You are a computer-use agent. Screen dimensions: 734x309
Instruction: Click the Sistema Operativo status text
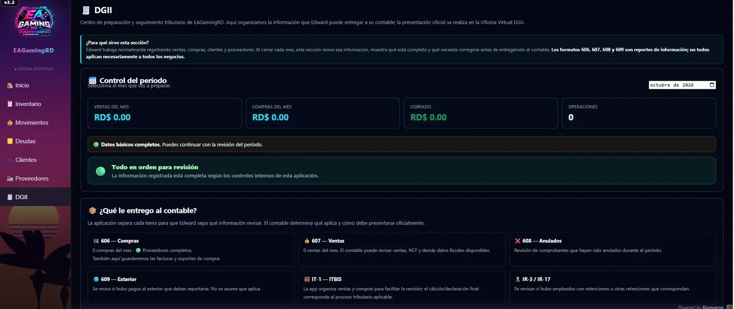click(34, 69)
